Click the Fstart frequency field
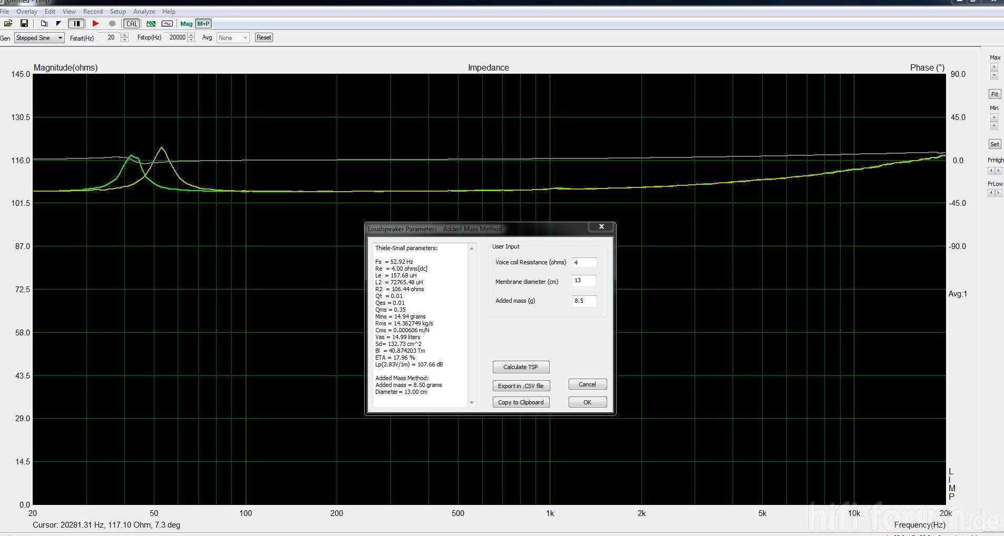 [x=110, y=37]
